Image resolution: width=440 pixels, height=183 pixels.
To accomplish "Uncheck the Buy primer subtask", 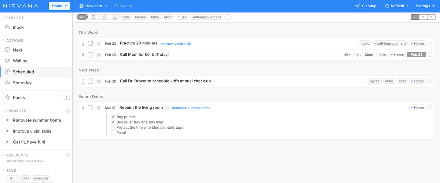I will click(113, 117).
